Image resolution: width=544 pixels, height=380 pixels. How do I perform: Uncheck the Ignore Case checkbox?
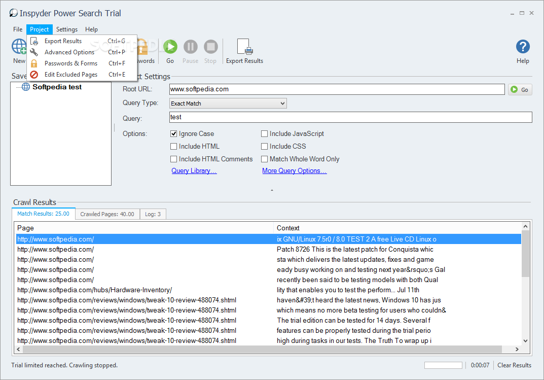click(174, 133)
